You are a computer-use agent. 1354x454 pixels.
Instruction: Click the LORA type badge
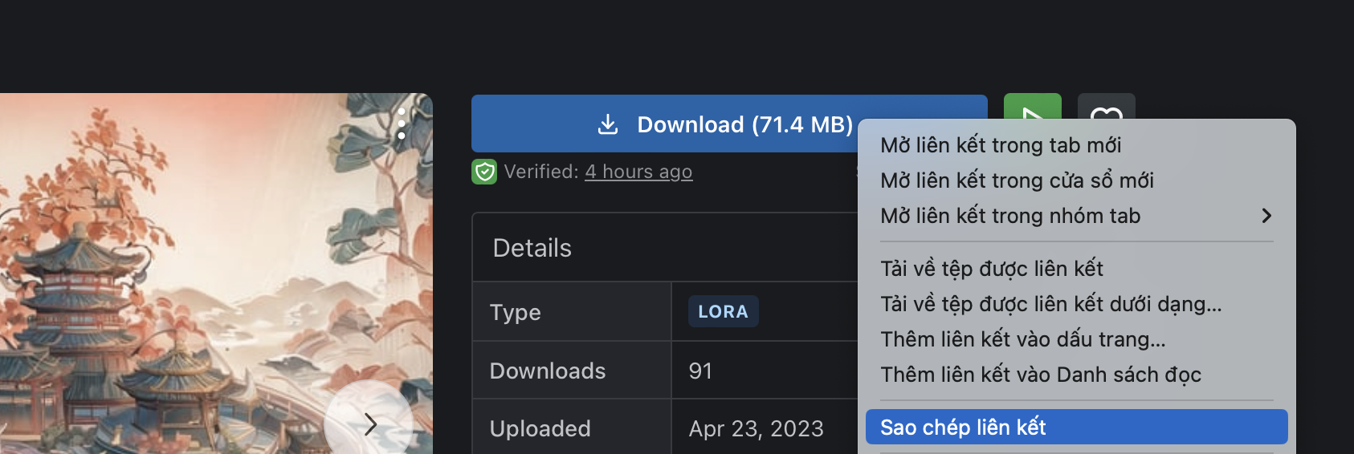(723, 312)
